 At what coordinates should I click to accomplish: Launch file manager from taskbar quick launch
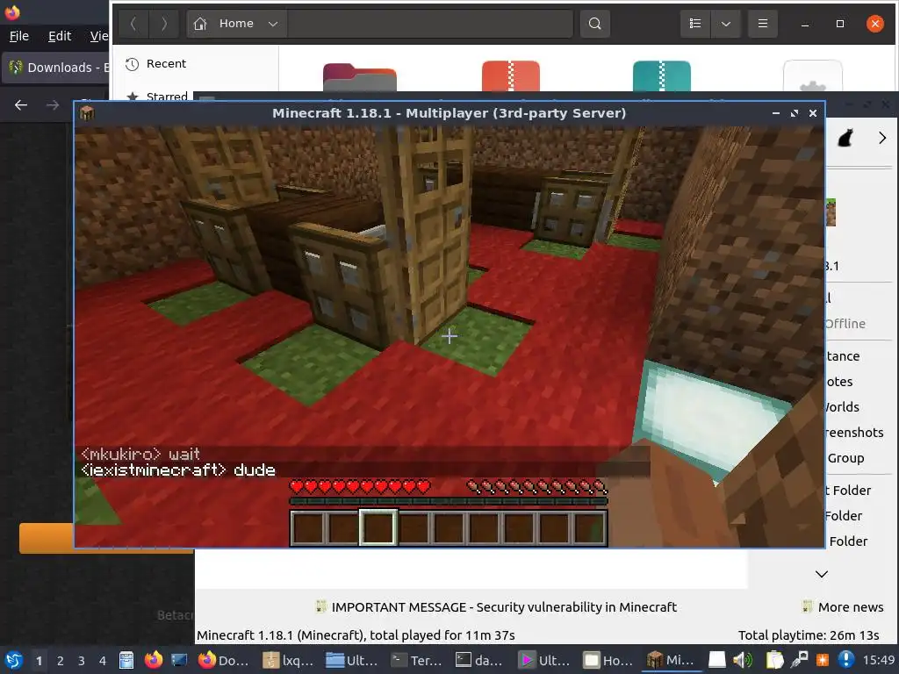click(126, 660)
